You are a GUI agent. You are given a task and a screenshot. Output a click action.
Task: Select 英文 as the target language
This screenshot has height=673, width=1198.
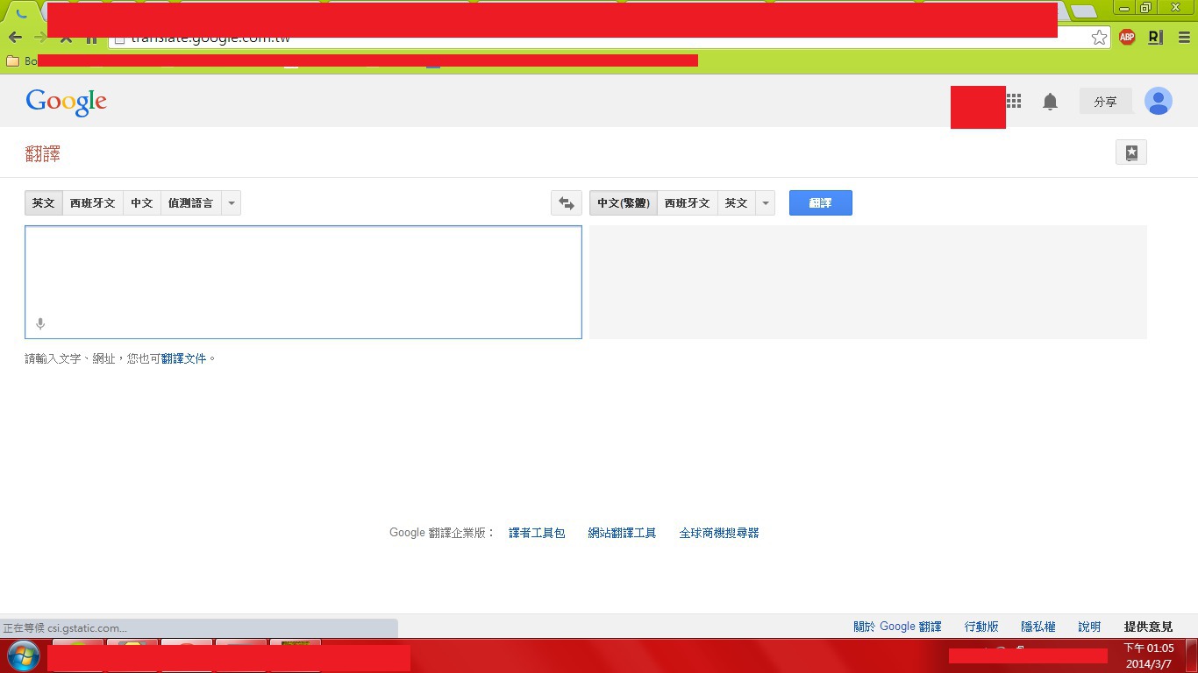[x=737, y=203]
